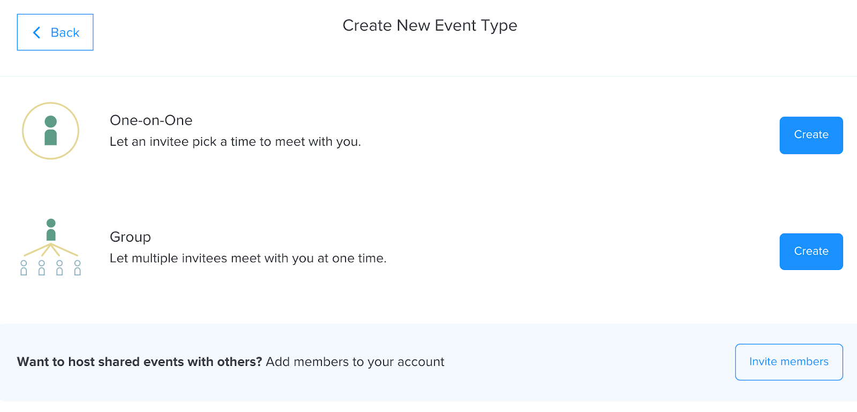Click the Back button
857x412 pixels.
(55, 32)
